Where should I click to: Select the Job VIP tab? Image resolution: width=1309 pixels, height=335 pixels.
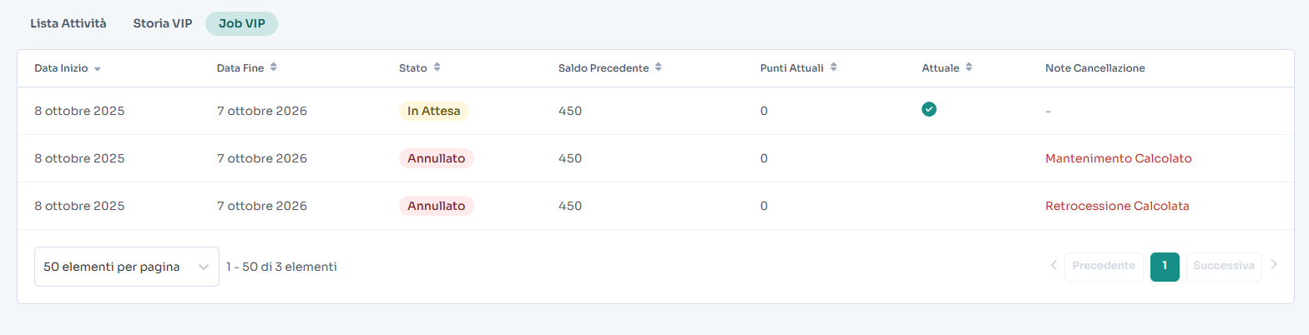[x=241, y=23]
